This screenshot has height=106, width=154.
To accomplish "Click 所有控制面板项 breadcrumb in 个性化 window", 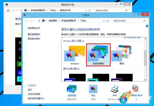I will tap(68, 21).
